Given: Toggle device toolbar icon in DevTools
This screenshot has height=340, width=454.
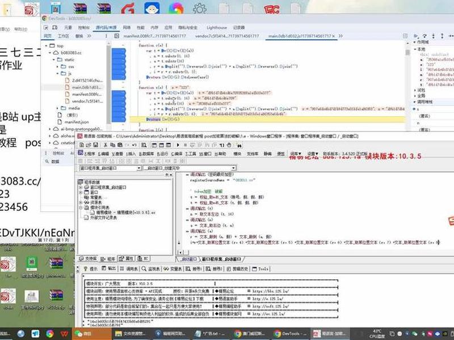Looking at the screenshot, I should coord(55,27).
